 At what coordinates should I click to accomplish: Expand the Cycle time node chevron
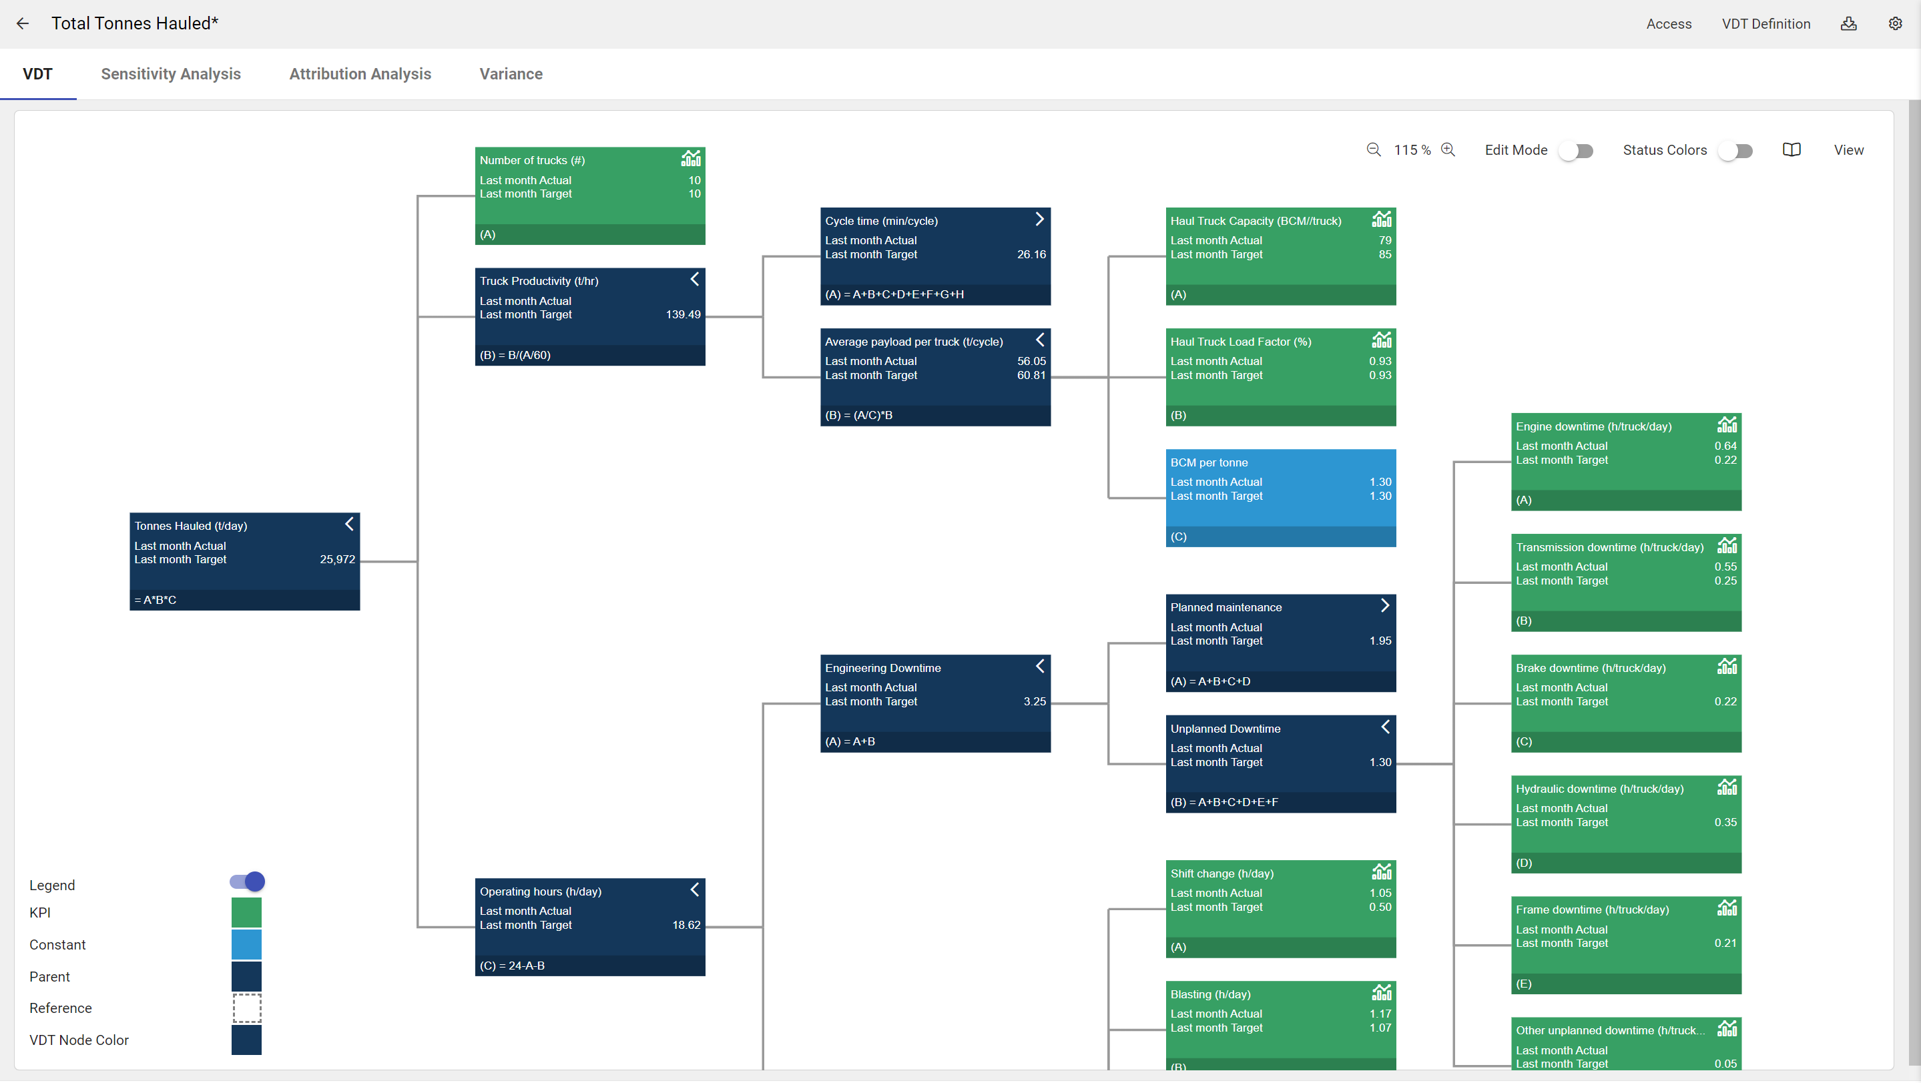[1039, 219]
